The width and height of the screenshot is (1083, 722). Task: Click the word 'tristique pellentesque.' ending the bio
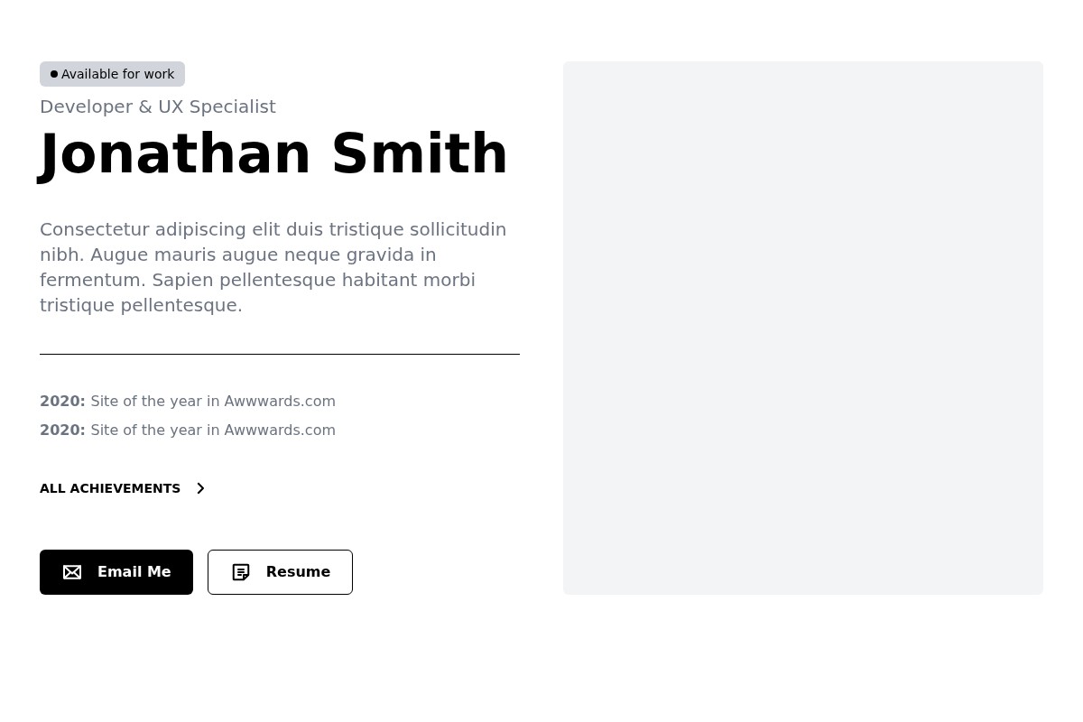point(141,305)
